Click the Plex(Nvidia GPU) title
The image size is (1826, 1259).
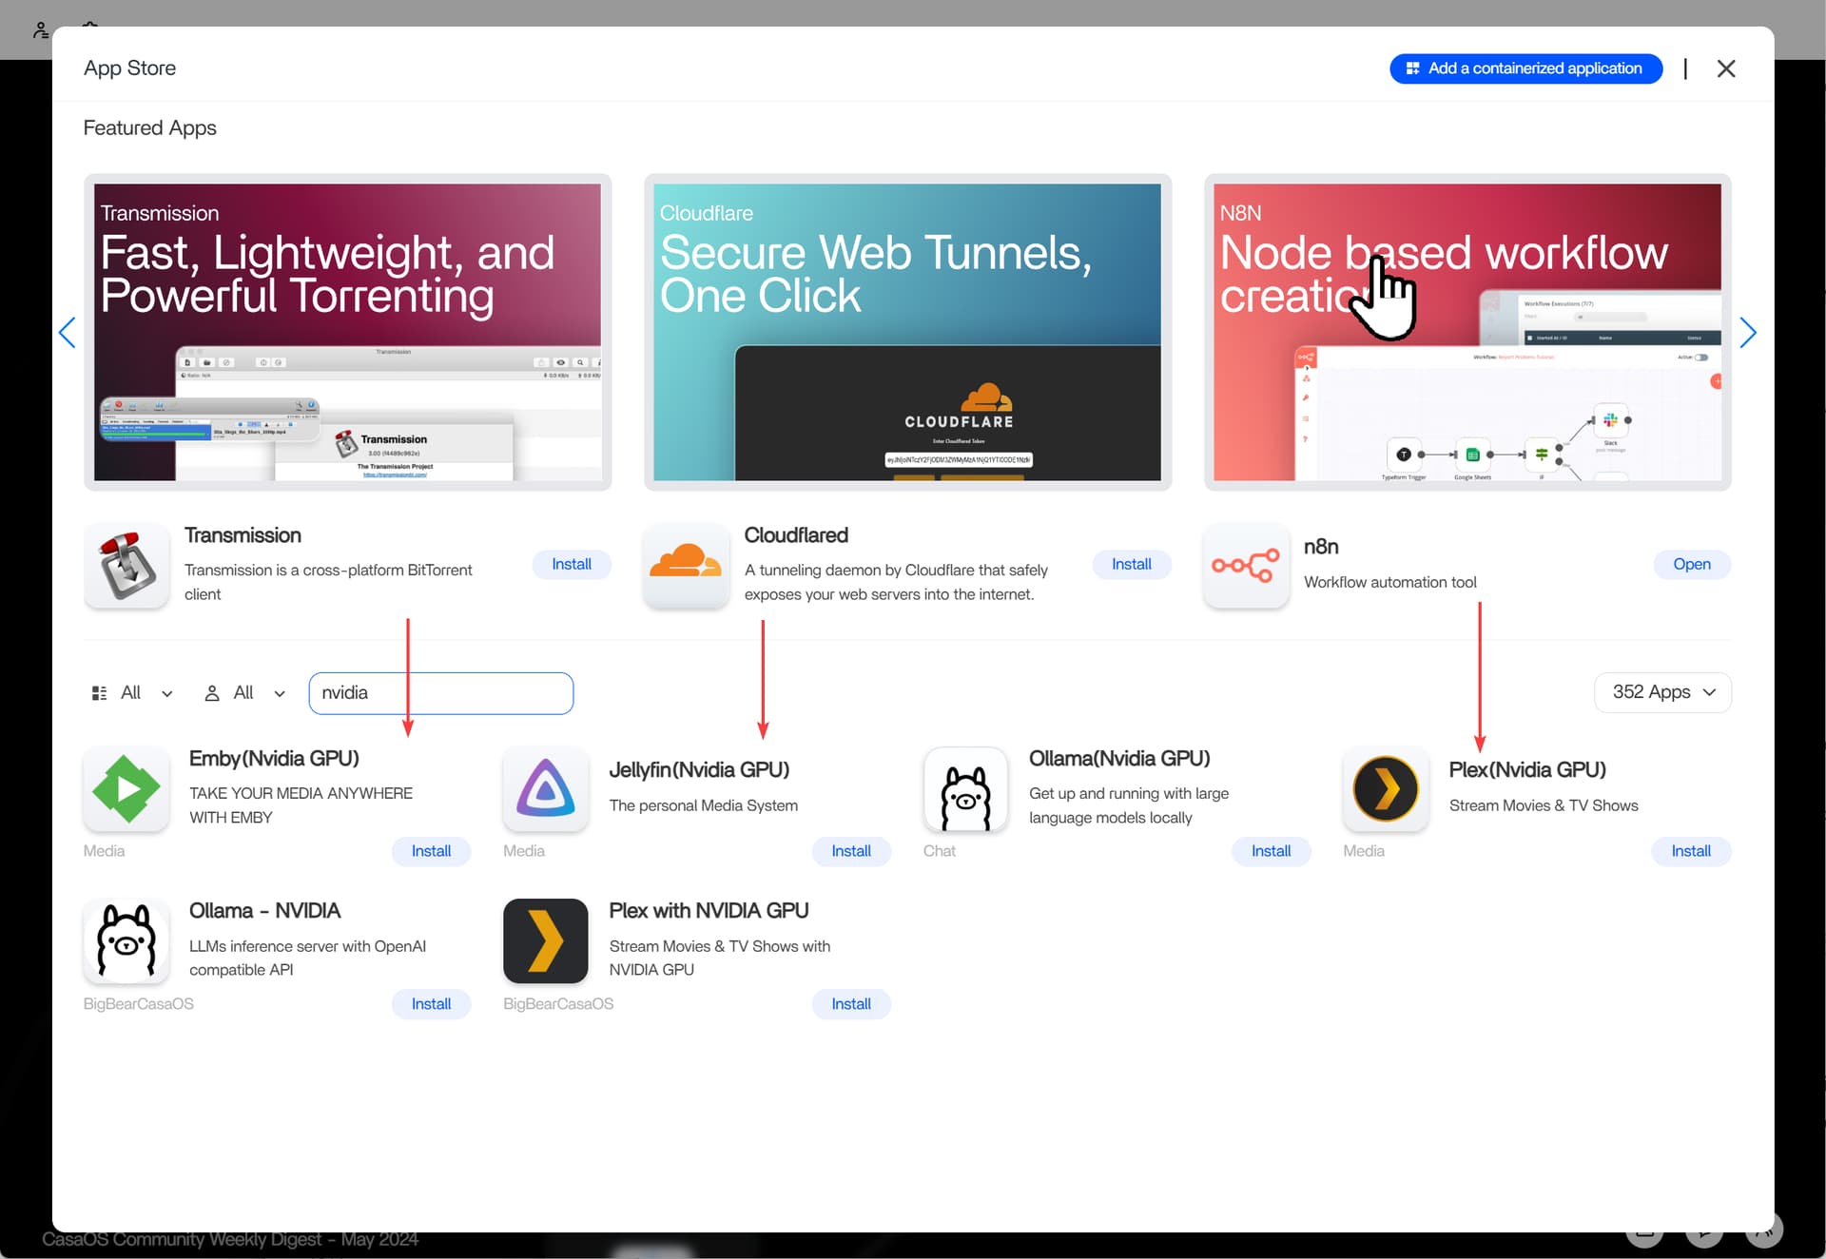[1527, 770]
